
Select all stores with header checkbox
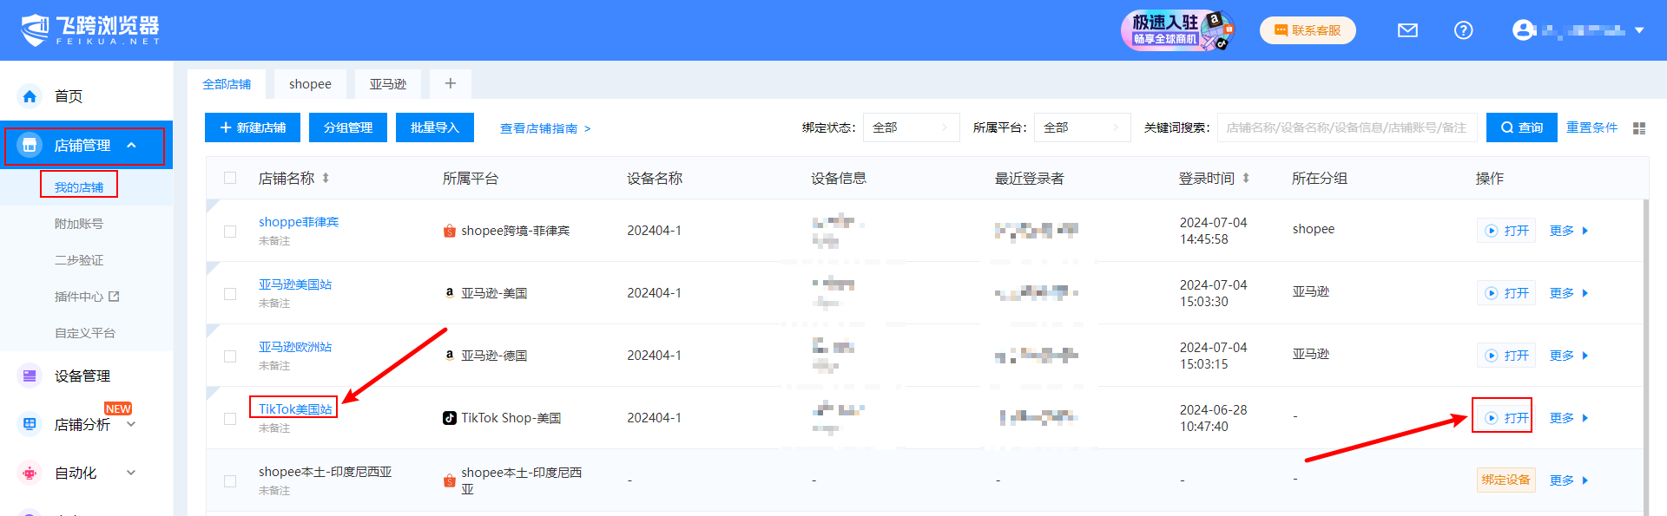pos(230,178)
